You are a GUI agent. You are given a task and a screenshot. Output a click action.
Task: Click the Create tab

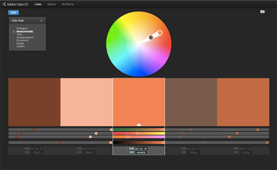click(38, 4)
